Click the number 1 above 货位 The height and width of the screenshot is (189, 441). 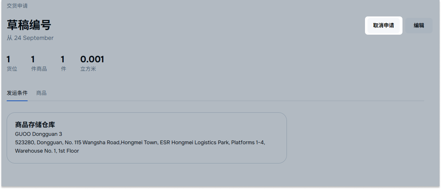8,59
